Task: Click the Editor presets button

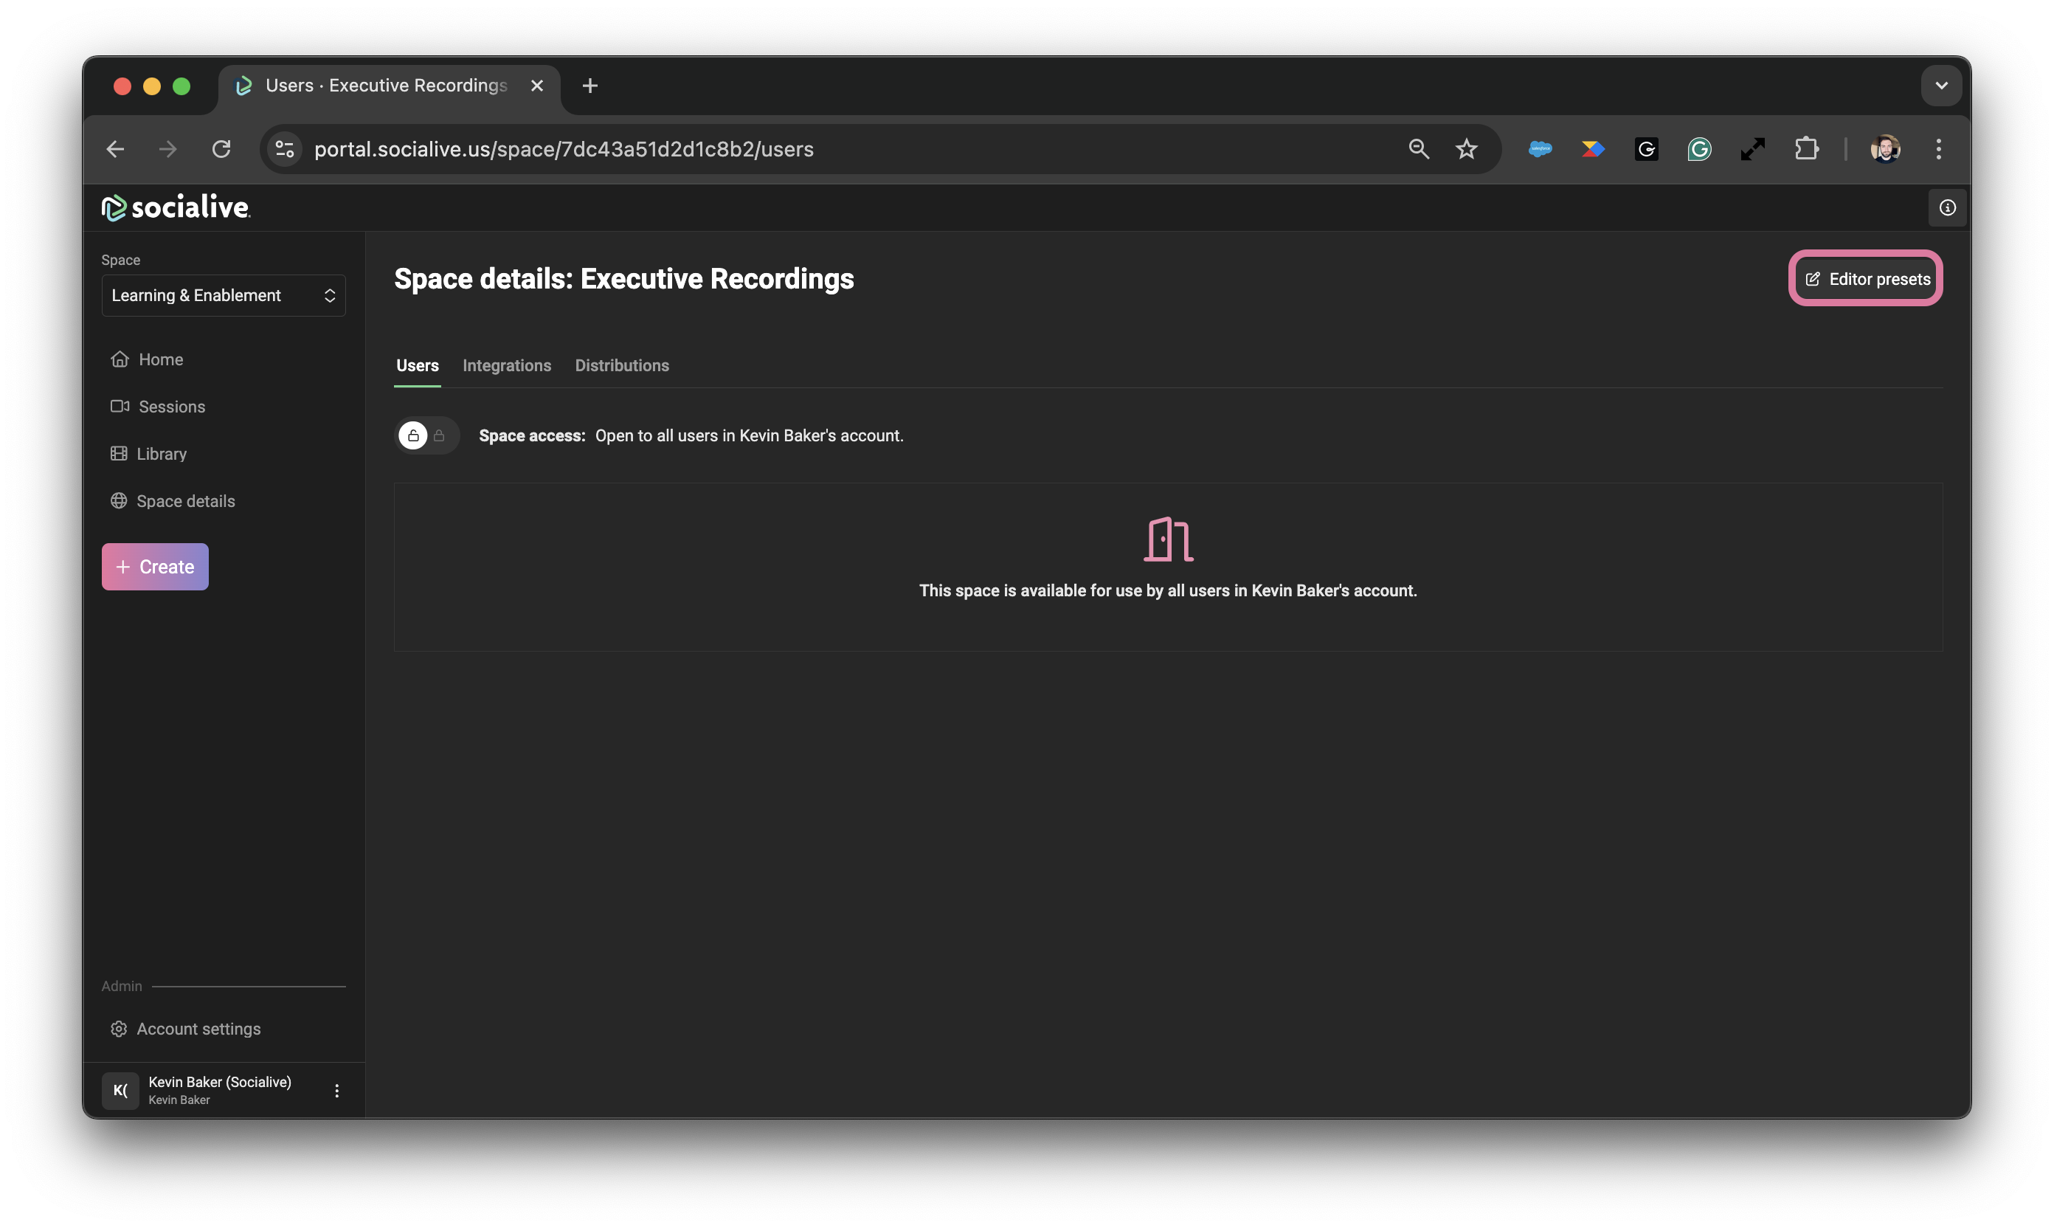Action: 1865,279
